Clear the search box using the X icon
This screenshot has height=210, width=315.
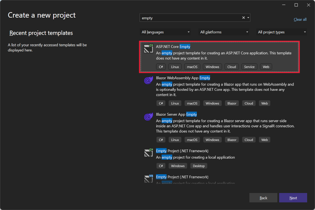click(243, 18)
